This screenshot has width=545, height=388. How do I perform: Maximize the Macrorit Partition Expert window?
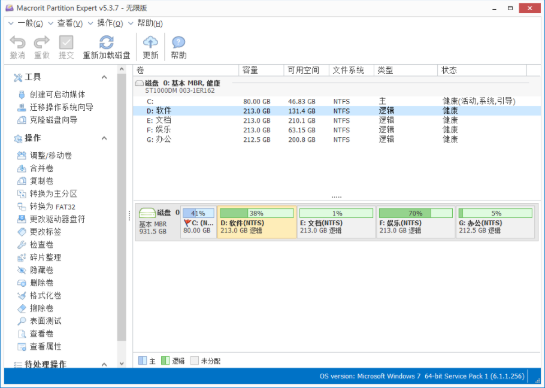pos(510,8)
